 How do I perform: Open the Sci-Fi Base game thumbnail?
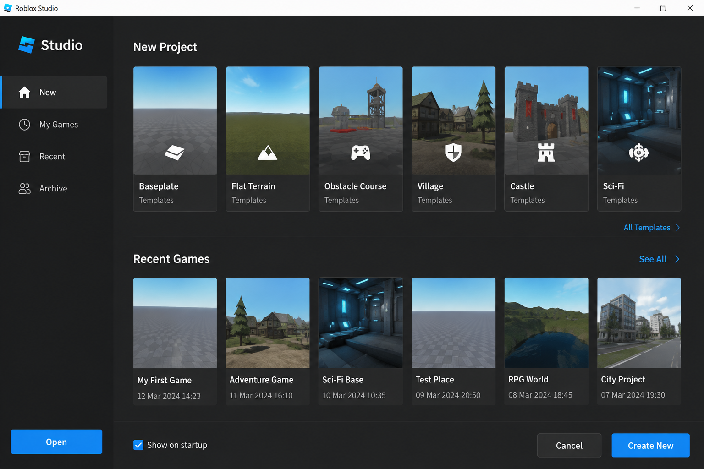(361, 323)
